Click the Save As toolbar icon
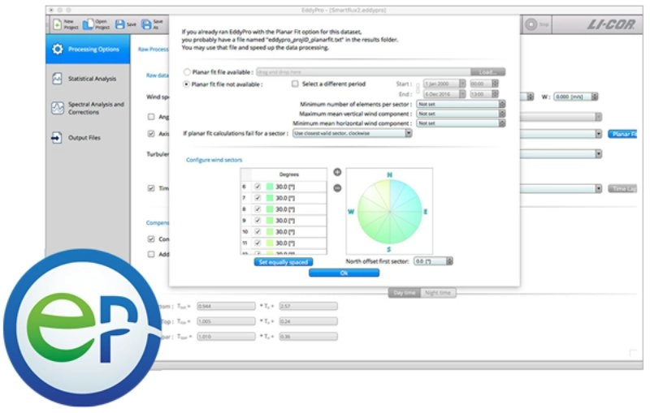This screenshot has height=413, width=650. pos(152,24)
